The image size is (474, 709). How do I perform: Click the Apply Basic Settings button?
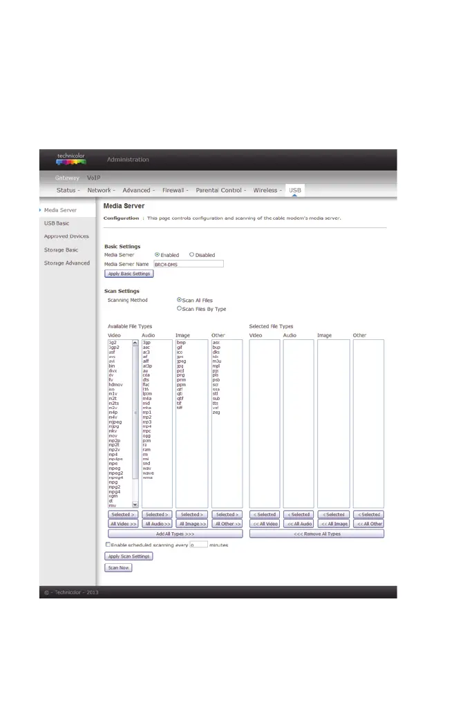tap(129, 274)
